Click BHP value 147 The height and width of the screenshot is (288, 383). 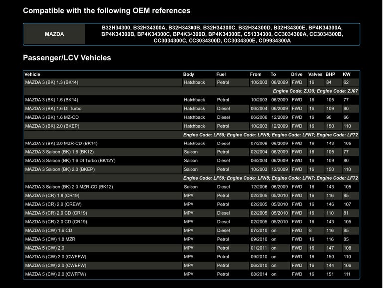pyautogui.click(x=330, y=248)
